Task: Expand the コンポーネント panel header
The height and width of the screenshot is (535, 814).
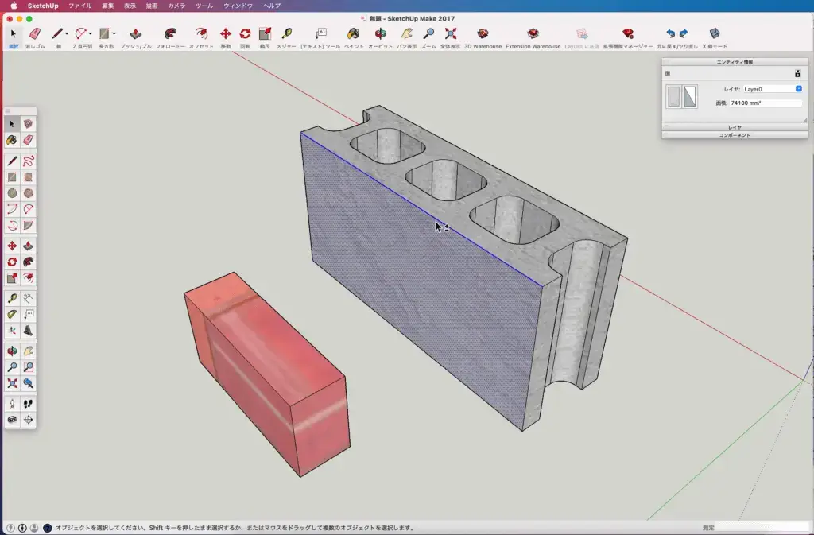Action: click(735, 135)
